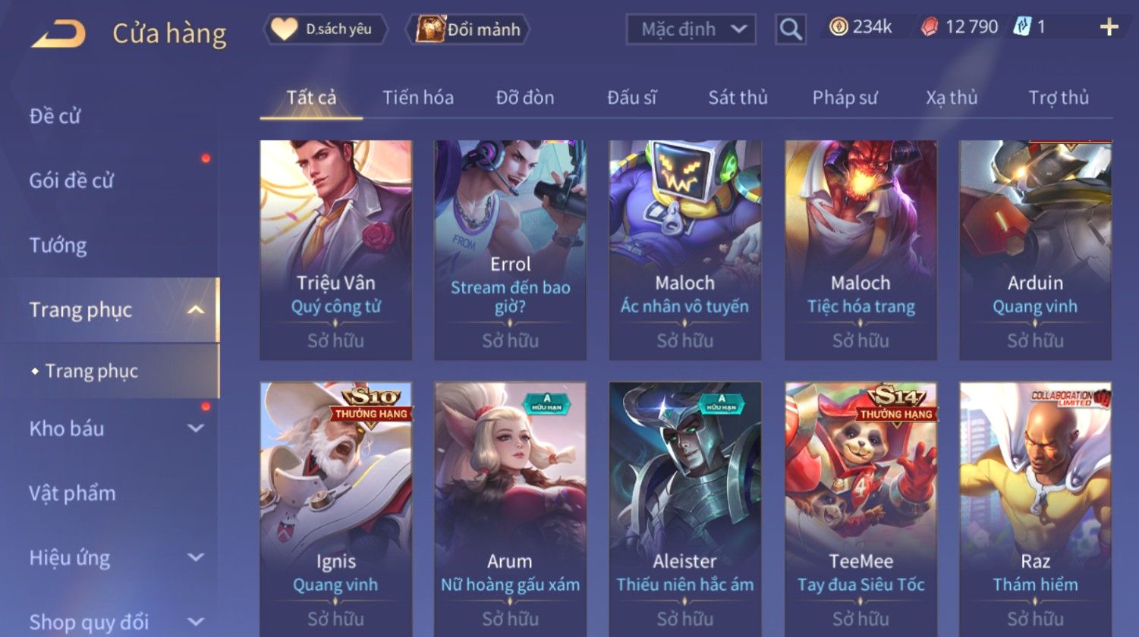Select the Pháp sư tab
The height and width of the screenshot is (637, 1139).
pyautogui.click(x=845, y=98)
